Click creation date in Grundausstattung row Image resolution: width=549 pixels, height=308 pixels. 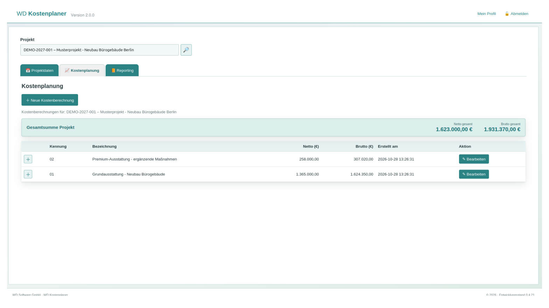[x=396, y=174]
